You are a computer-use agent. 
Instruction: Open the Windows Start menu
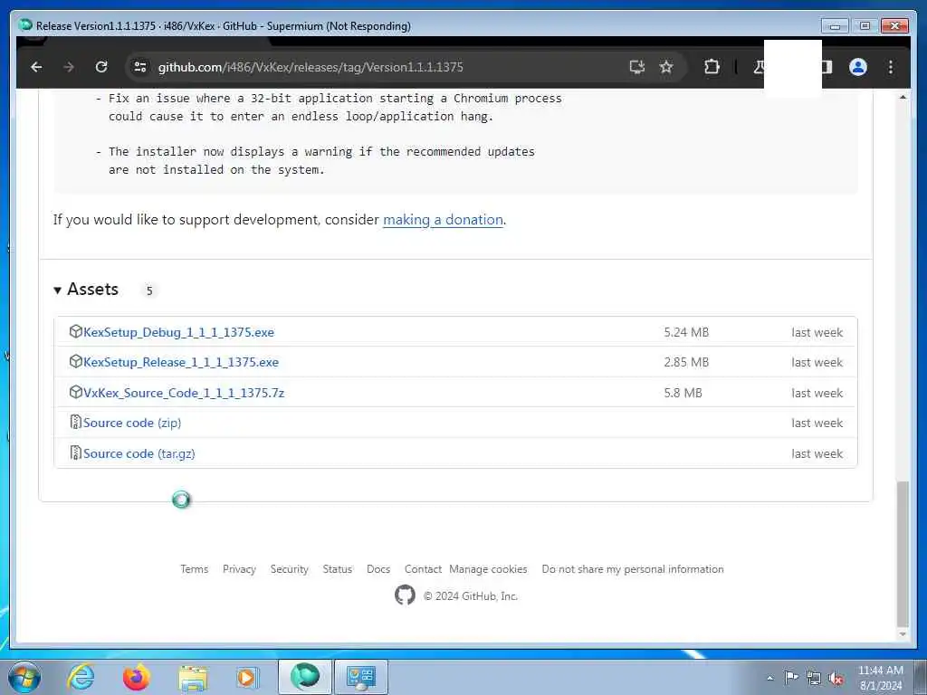[x=24, y=677]
